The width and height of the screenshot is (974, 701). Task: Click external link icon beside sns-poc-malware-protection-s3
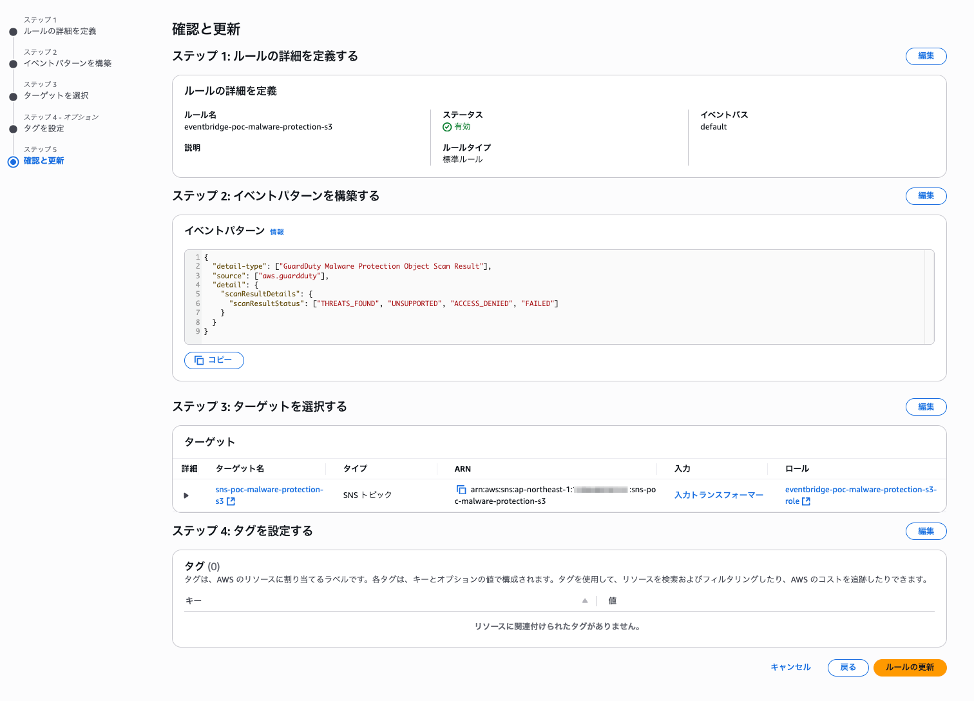click(x=231, y=501)
